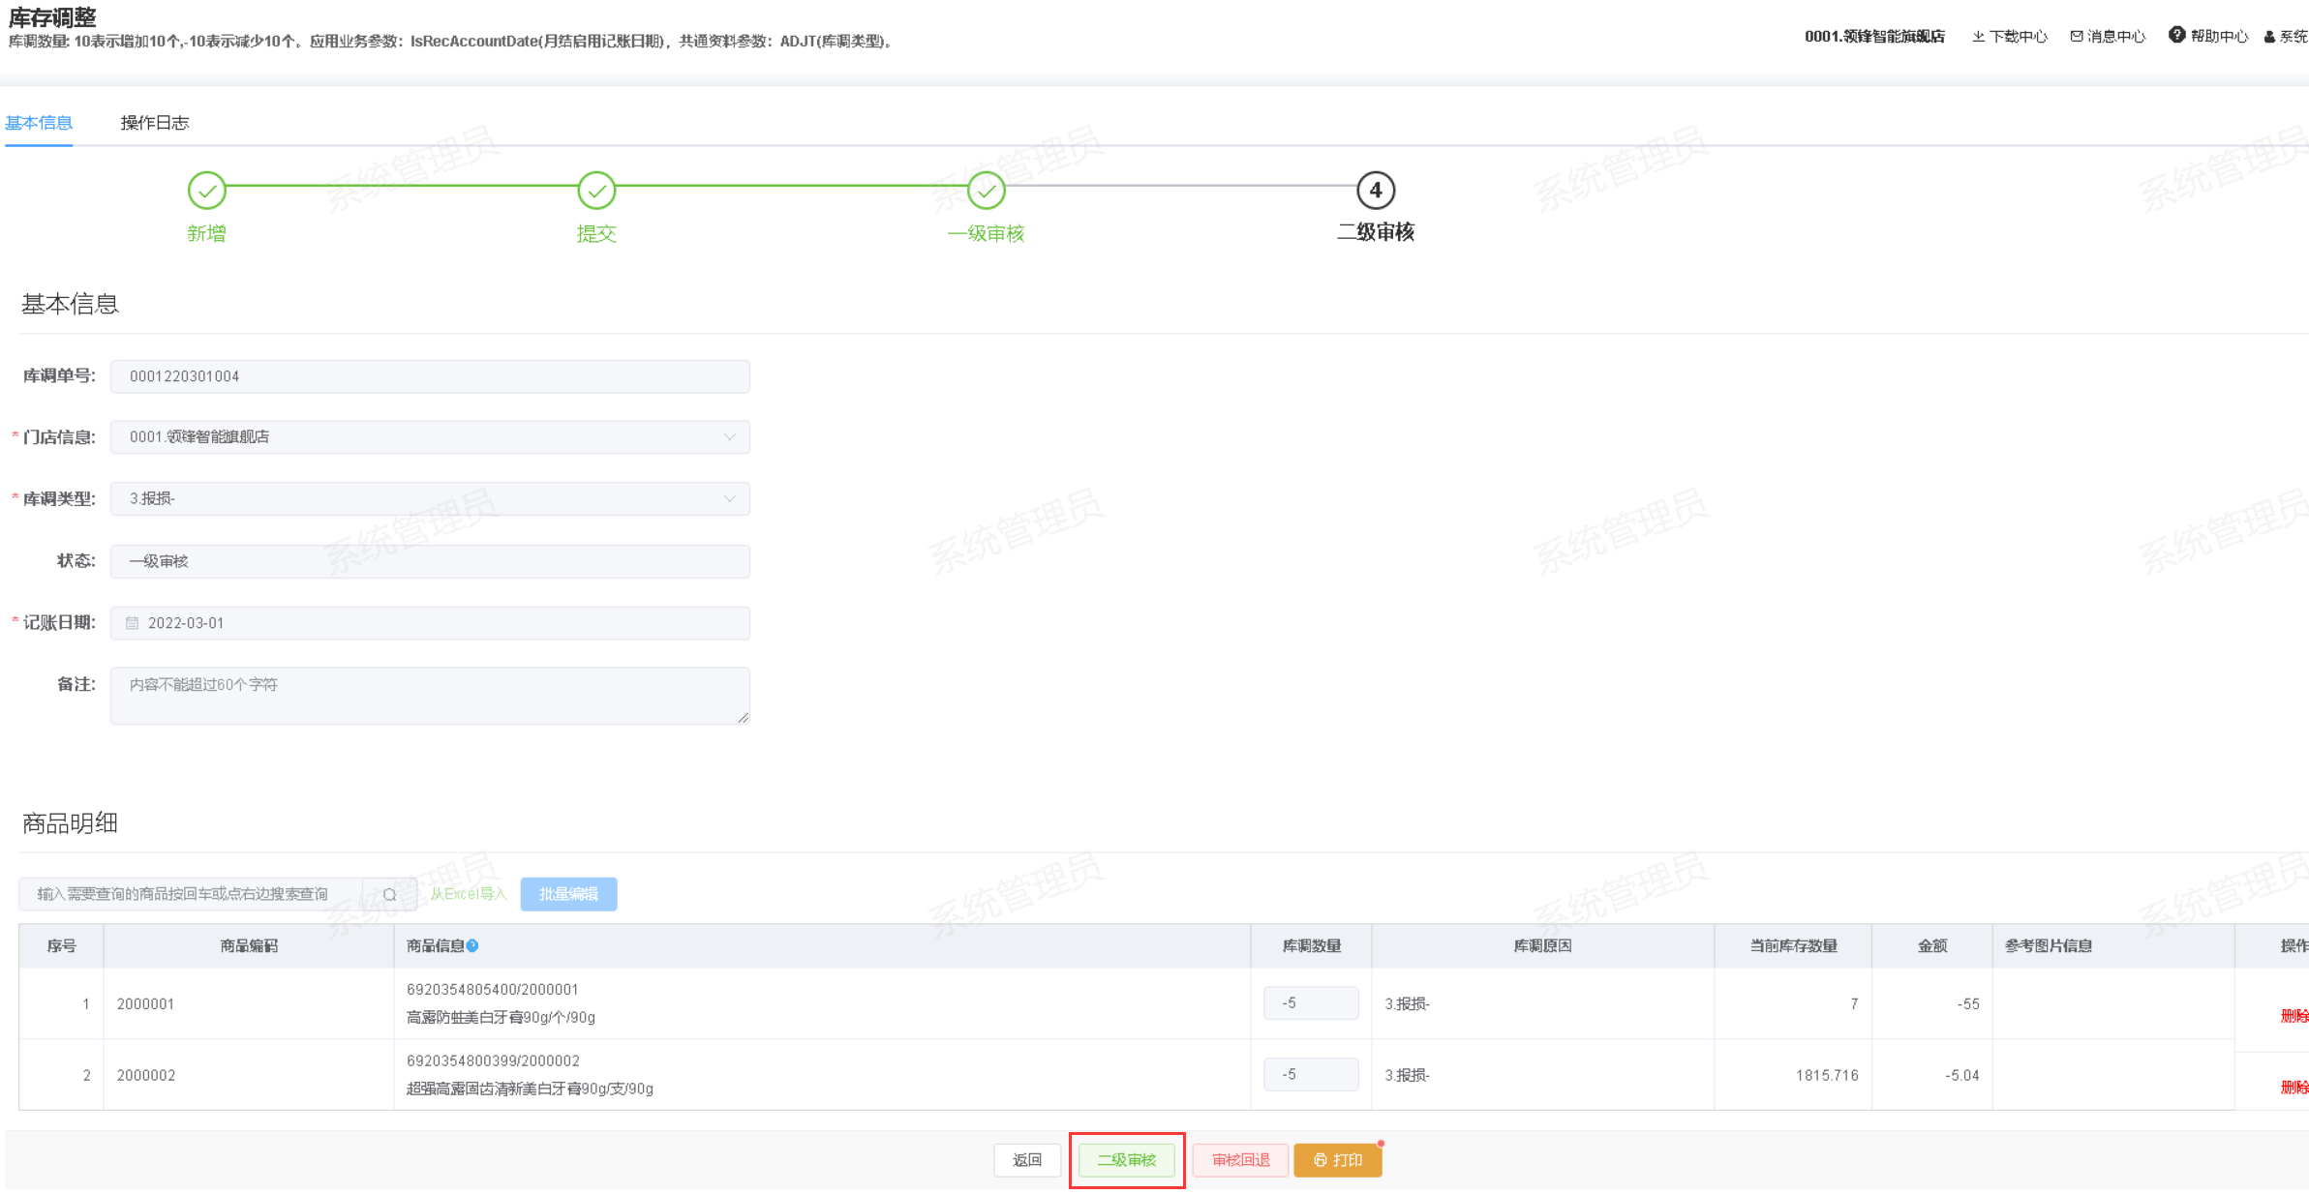2309x1194 pixels.
Task: Open the 下载中心 download center
Action: (x=2010, y=37)
